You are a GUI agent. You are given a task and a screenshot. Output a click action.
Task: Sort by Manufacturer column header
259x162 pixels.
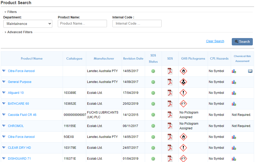pyautogui.click(x=104, y=59)
